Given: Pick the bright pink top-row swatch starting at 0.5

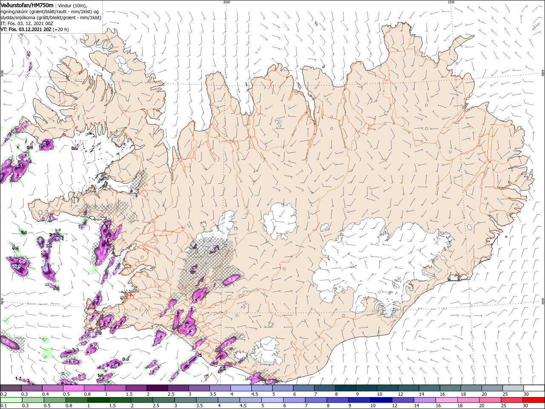Looking at the screenshot, I should click(73, 388).
